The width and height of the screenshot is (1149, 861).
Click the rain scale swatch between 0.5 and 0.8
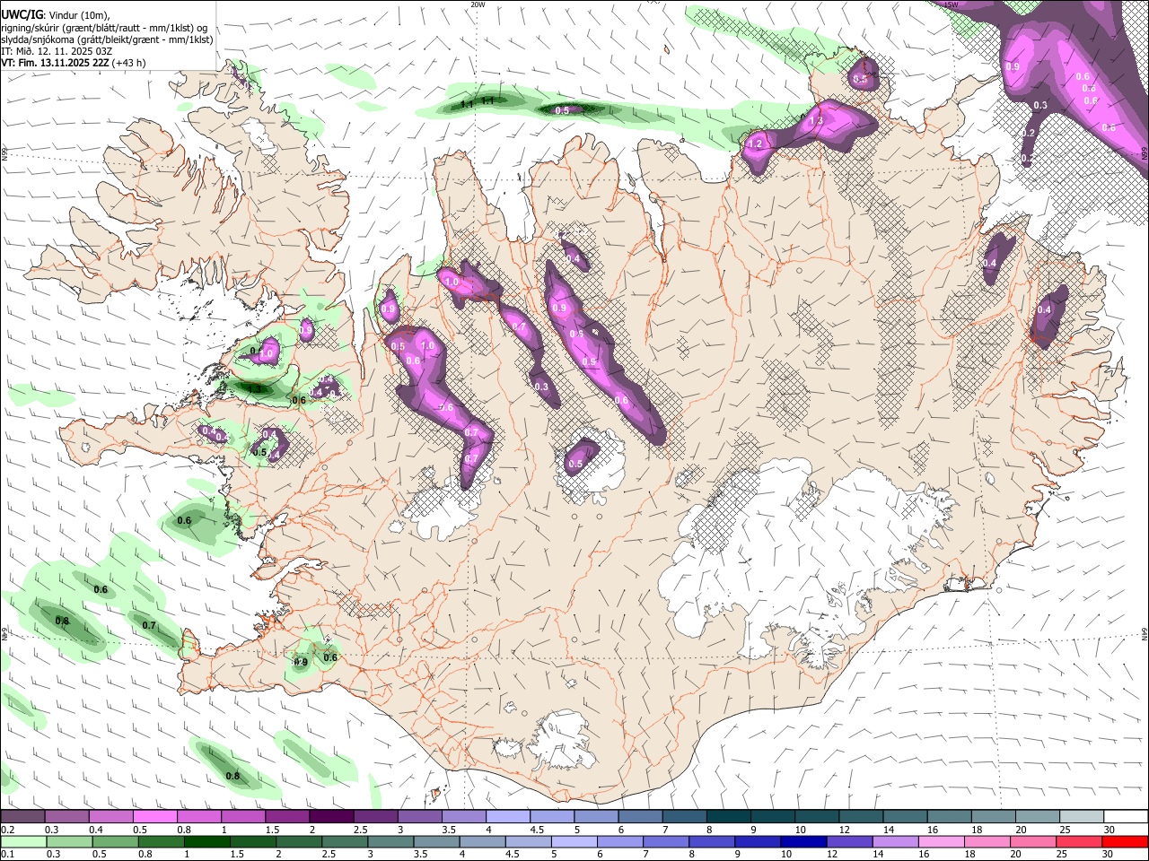tap(115, 842)
